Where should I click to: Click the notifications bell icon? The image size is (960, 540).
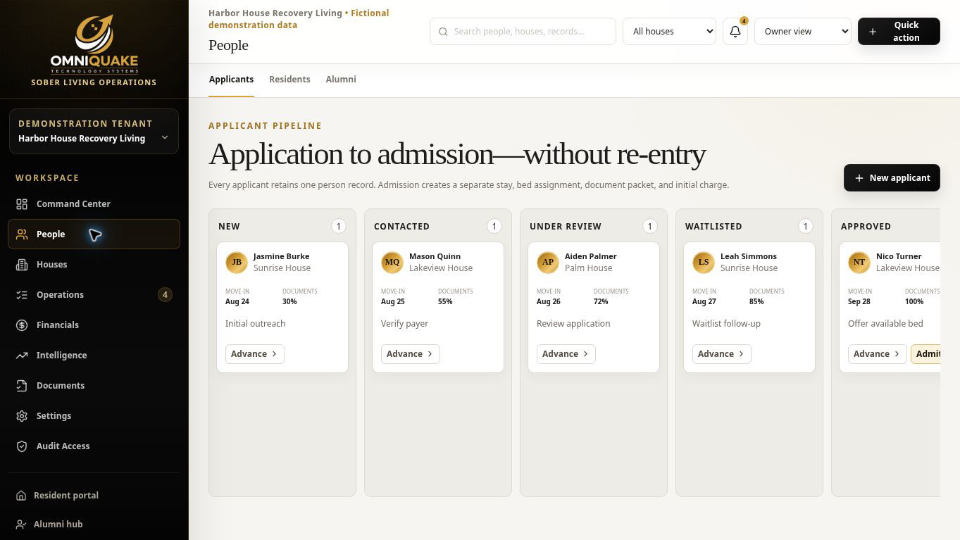pyautogui.click(x=735, y=31)
